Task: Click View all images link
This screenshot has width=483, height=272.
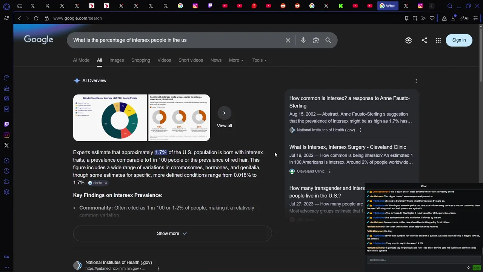Action: [225, 126]
